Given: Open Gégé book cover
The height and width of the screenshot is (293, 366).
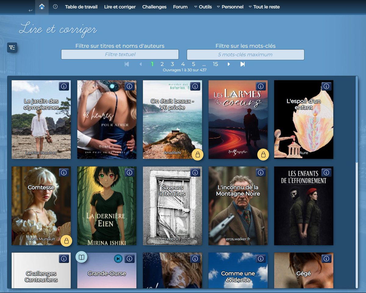Looking at the screenshot, I should coord(304,270).
